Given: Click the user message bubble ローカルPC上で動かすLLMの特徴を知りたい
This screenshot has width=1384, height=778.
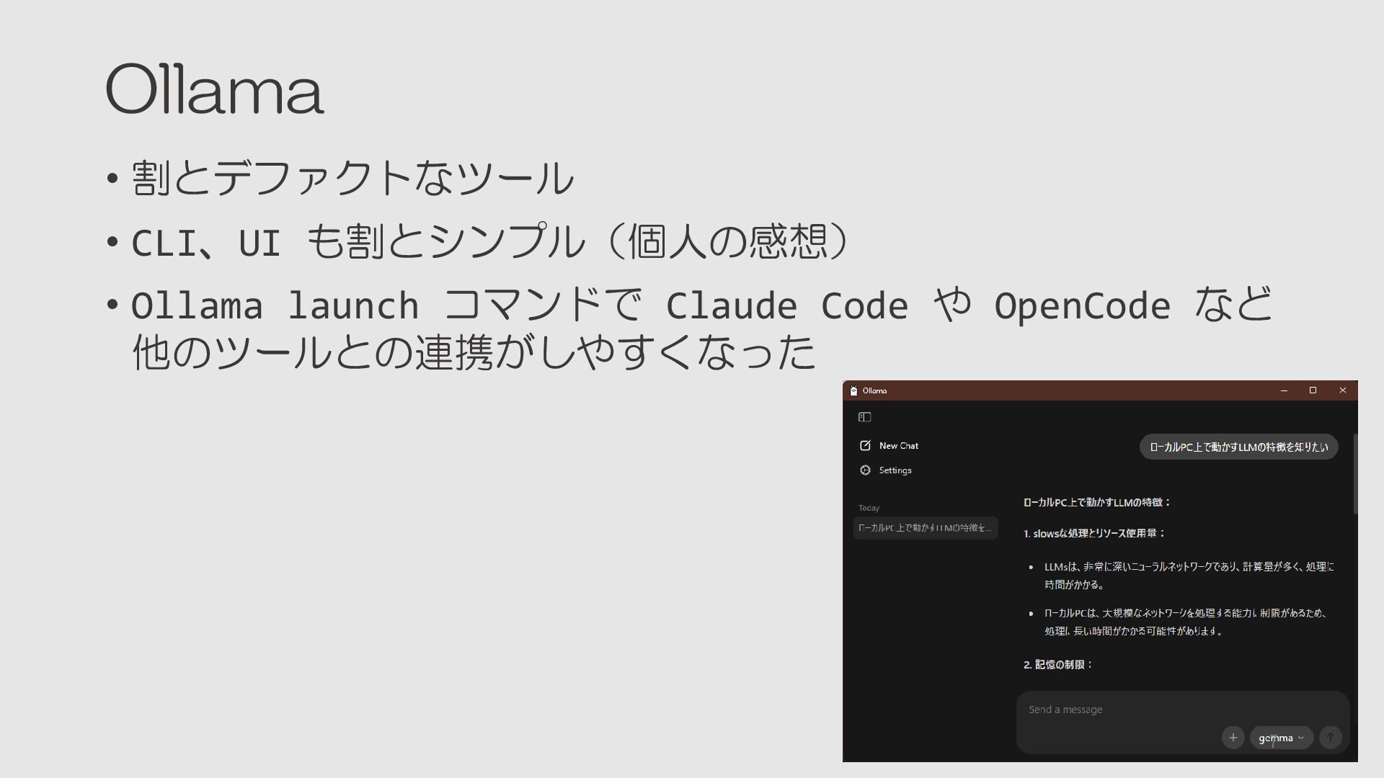Looking at the screenshot, I should tap(1238, 447).
